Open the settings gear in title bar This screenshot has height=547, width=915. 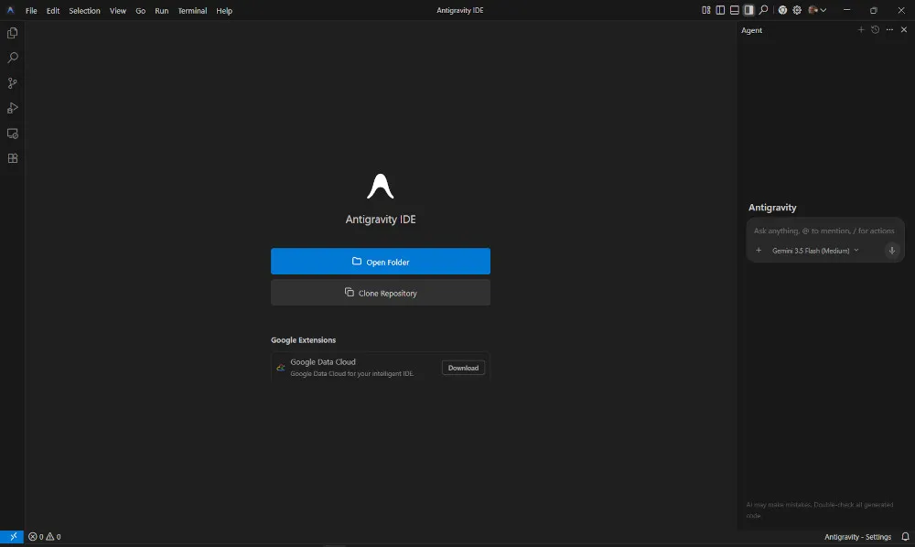click(x=797, y=10)
